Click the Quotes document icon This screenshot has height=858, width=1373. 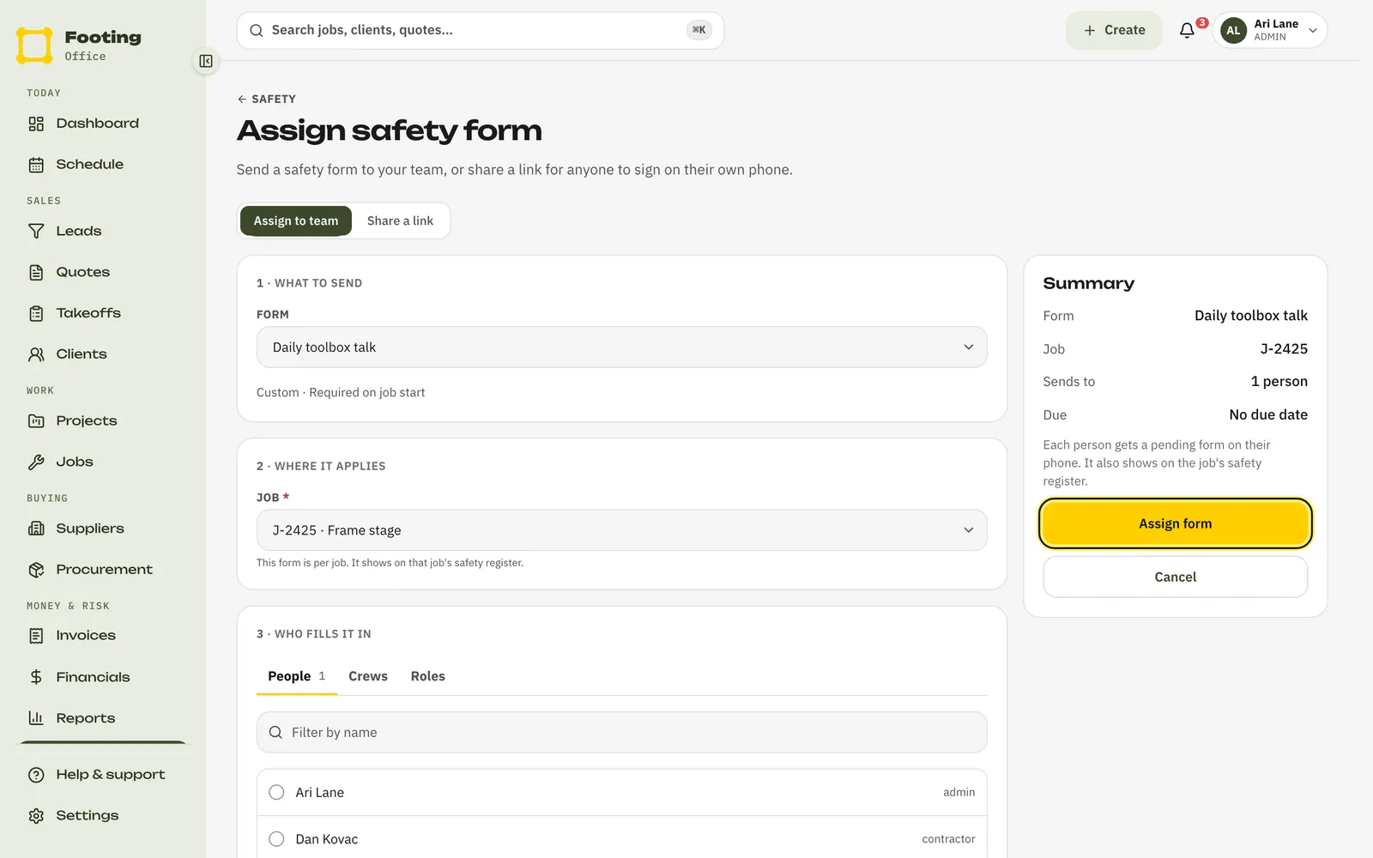(x=36, y=272)
